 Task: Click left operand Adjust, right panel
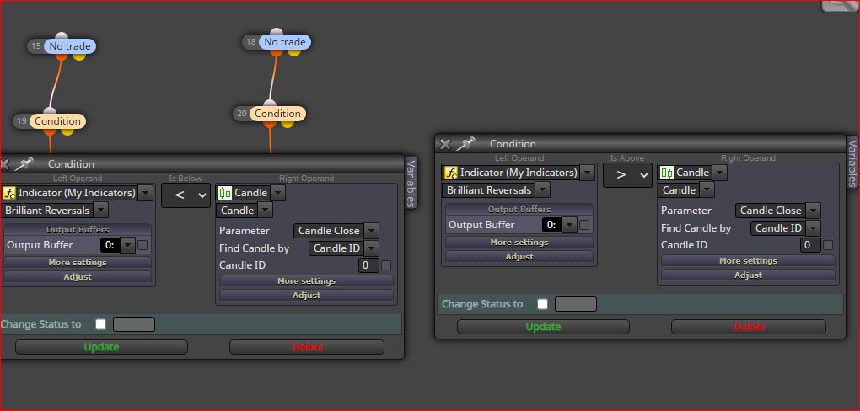click(519, 257)
